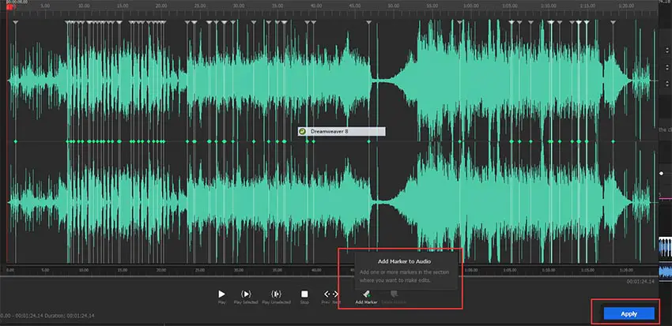Click the Add Marker icon
Viewport: 672px width, 326px height.
pyautogui.click(x=366, y=294)
